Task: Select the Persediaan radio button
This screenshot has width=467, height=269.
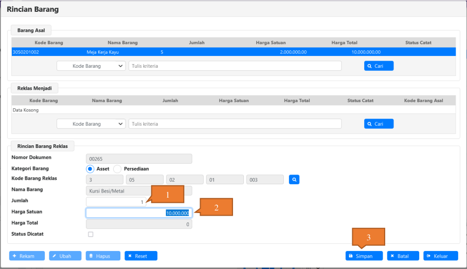Action: [x=117, y=169]
